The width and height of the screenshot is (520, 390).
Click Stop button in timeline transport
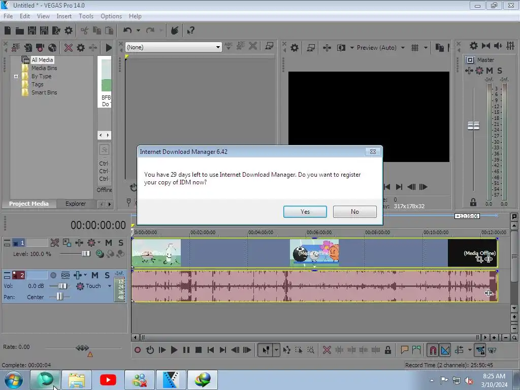click(x=199, y=350)
